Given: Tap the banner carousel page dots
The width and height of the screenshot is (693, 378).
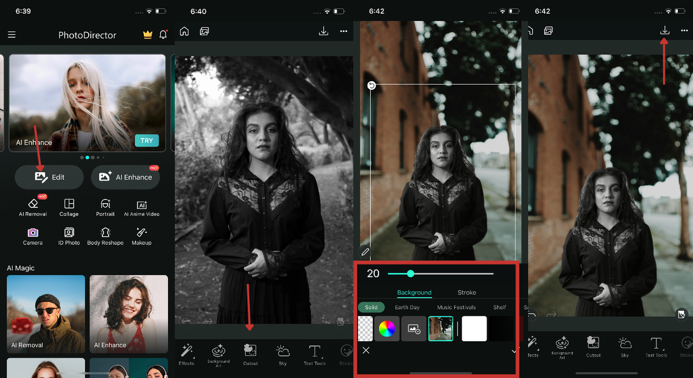Looking at the screenshot, I should coord(93,158).
